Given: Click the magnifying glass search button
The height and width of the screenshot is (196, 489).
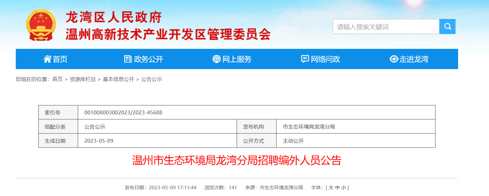Looking at the screenshot, I should pos(447,27).
